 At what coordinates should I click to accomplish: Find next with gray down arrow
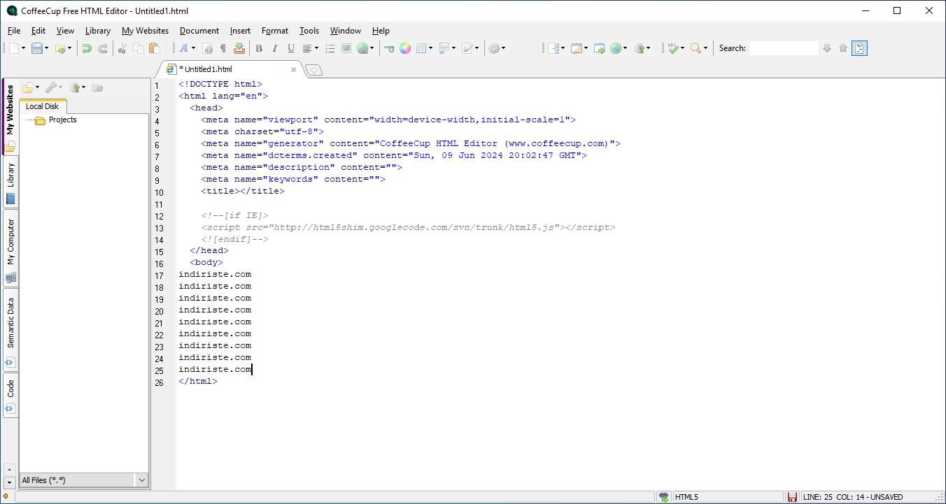(x=827, y=48)
